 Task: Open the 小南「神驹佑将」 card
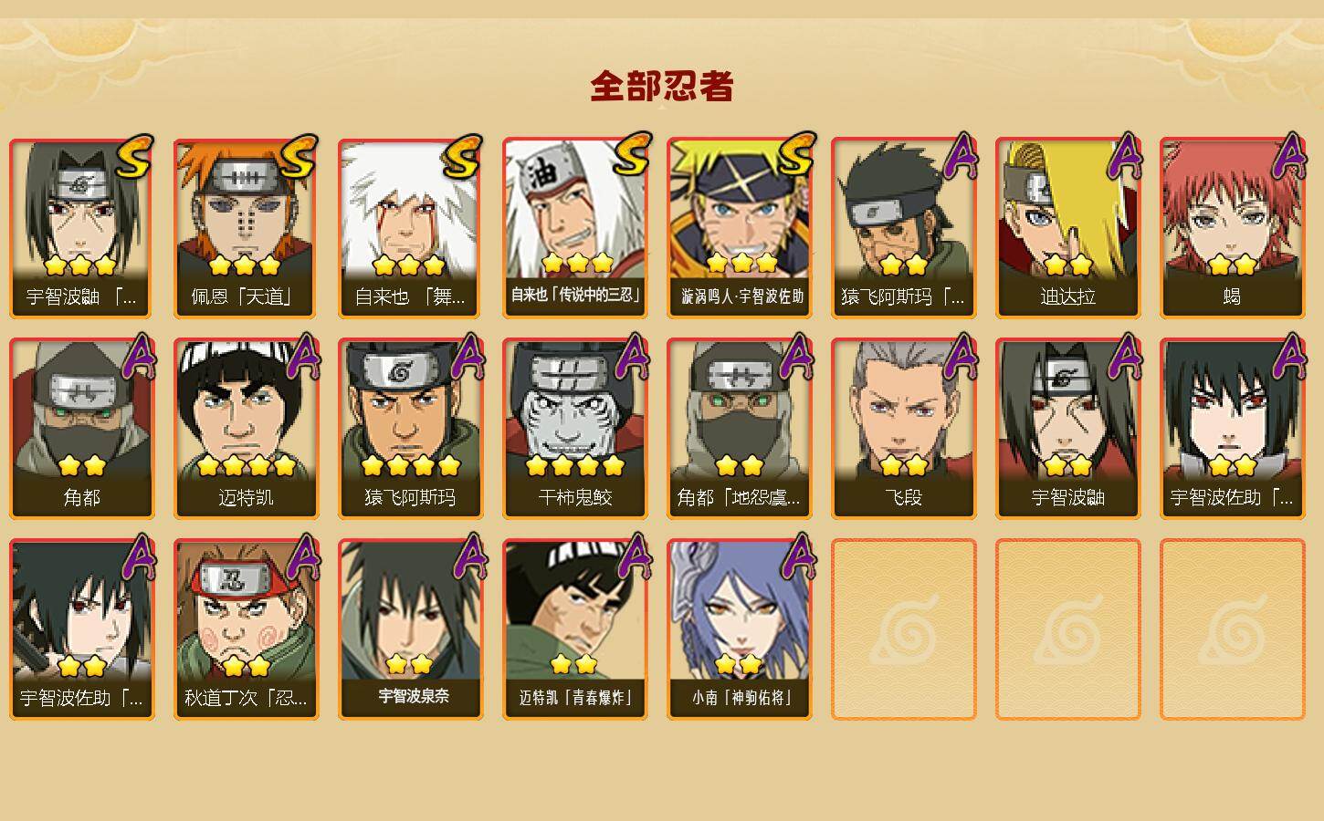pyautogui.click(x=739, y=629)
